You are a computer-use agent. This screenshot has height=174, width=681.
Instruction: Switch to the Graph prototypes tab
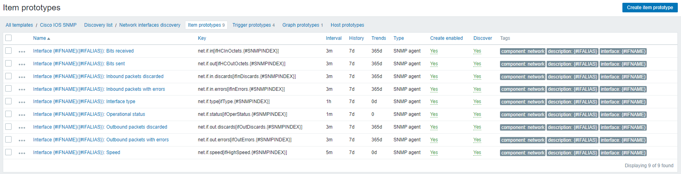point(301,25)
